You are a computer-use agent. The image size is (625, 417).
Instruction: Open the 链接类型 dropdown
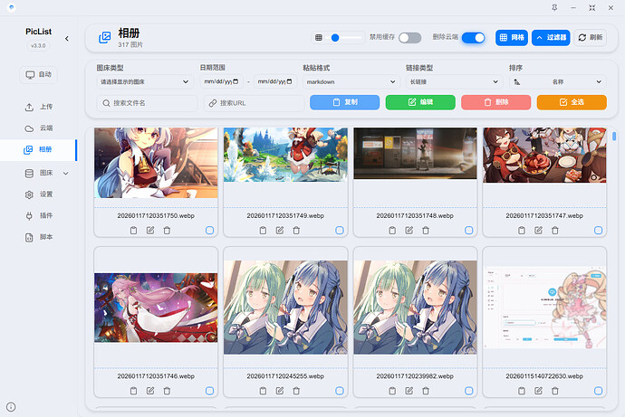(454, 82)
